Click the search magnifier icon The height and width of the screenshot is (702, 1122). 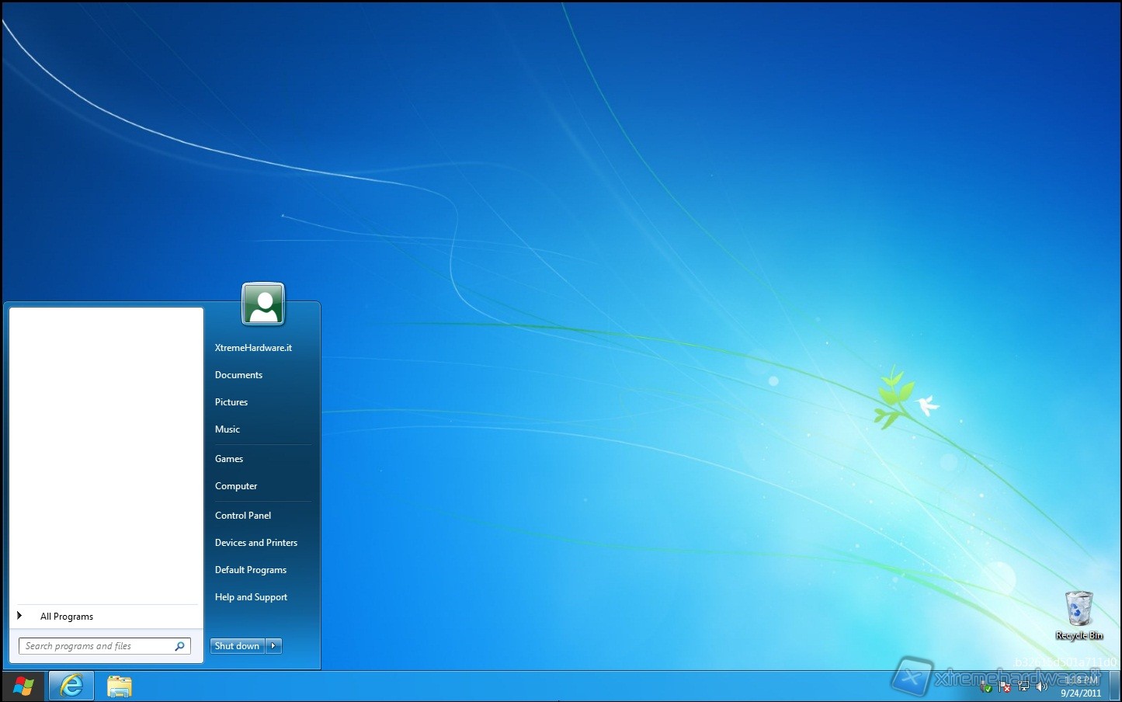pos(180,646)
